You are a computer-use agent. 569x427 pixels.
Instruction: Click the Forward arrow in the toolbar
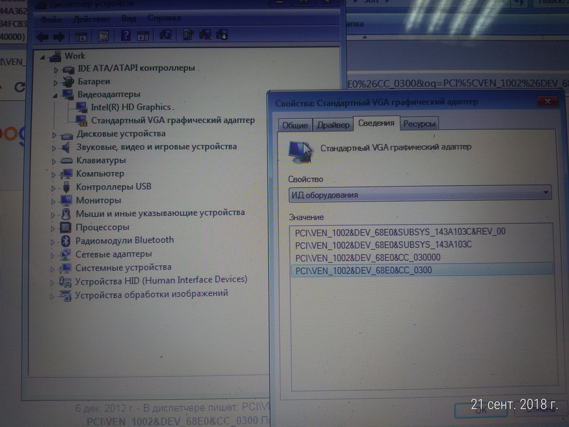[x=59, y=35]
